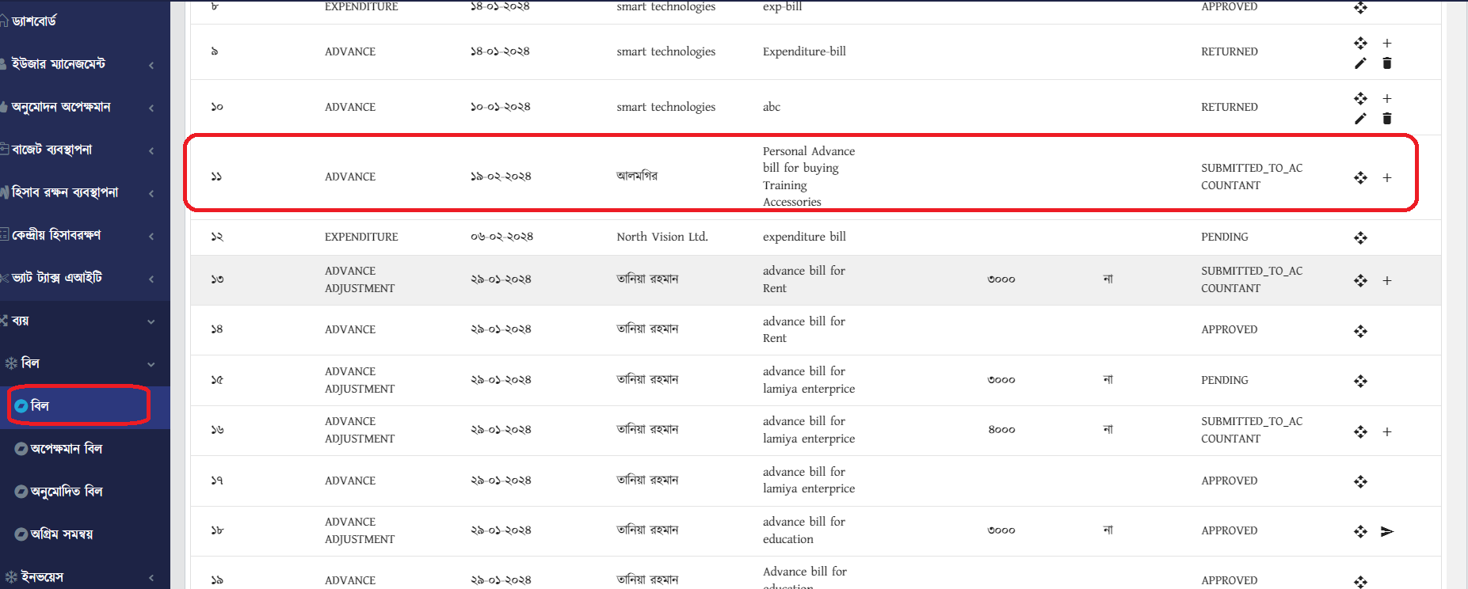Viewport: 1468px width, 589px height.
Task: Click the move icon in the North Vision Ltd. row
Action: tap(1360, 237)
